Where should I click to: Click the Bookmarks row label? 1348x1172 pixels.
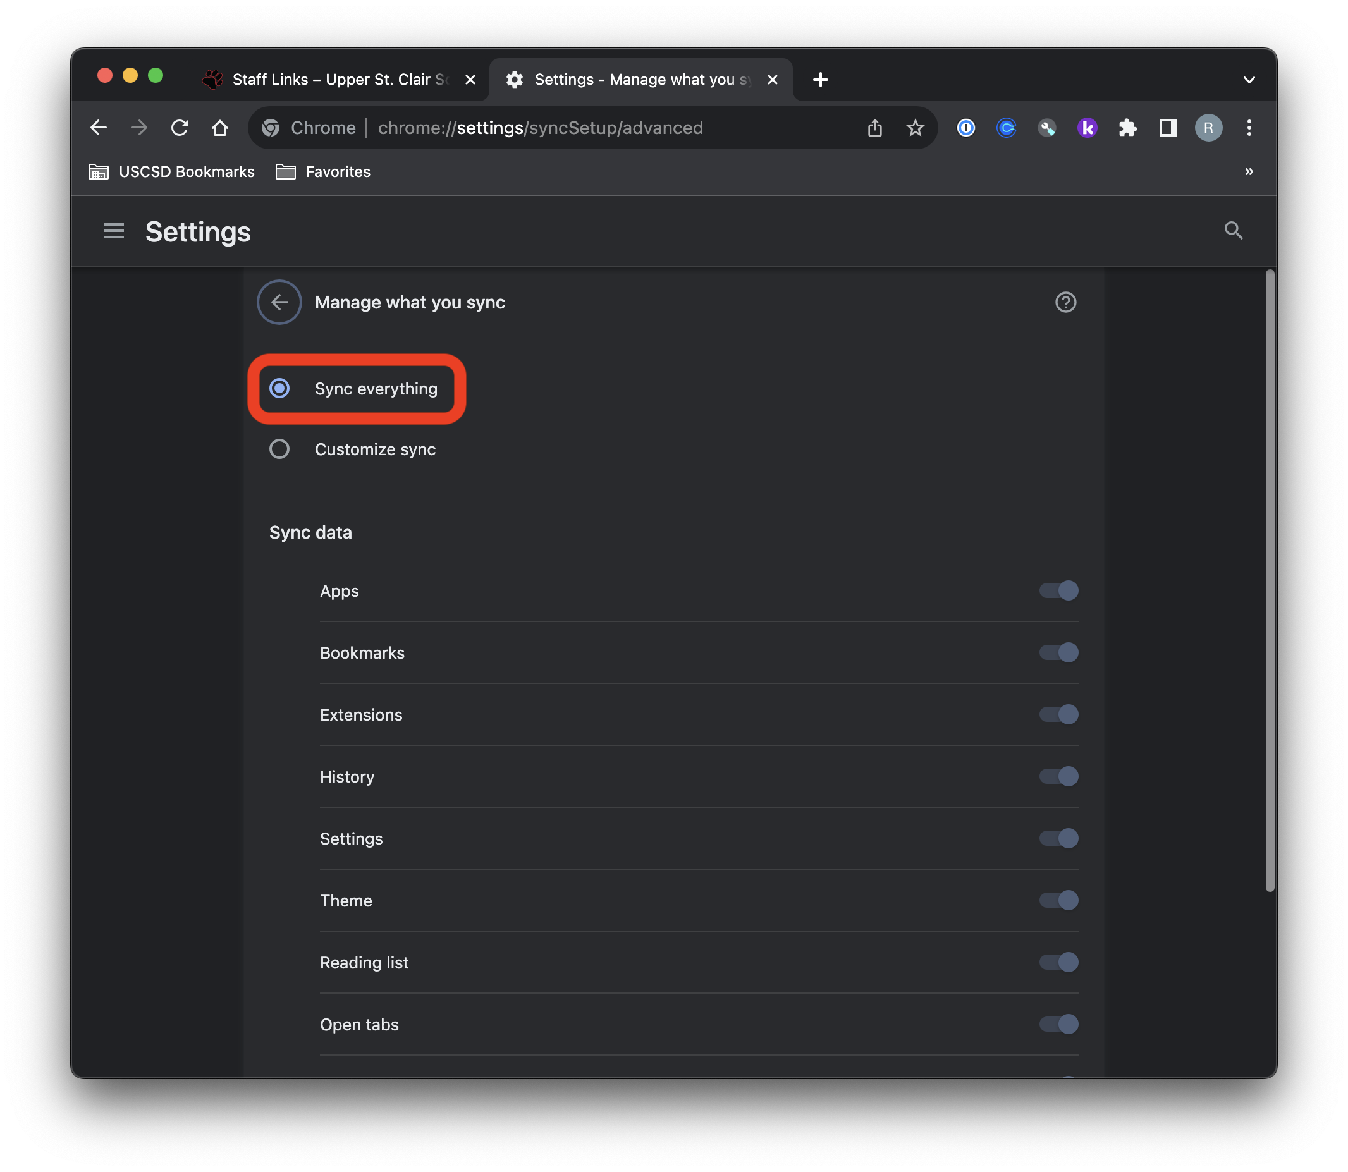(x=362, y=653)
